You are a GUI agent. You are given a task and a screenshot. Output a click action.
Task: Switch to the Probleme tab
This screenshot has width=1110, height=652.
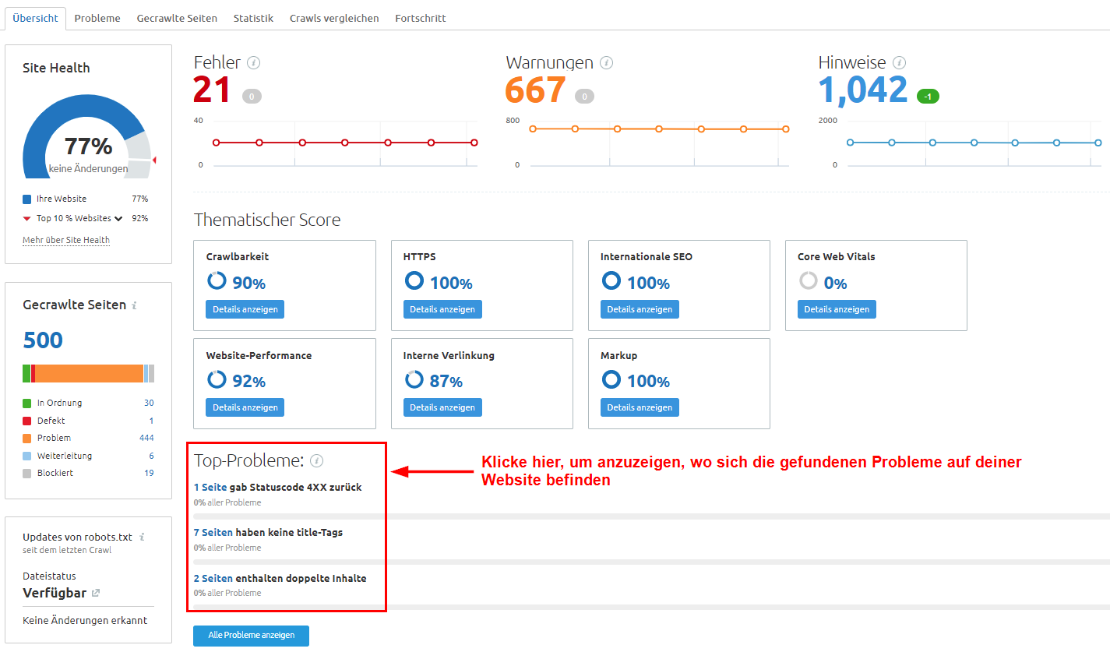point(97,18)
